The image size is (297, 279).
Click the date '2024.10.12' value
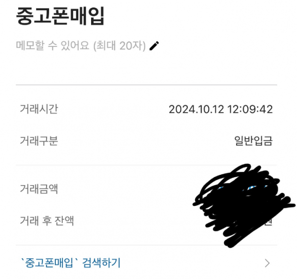click(x=196, y=109)
